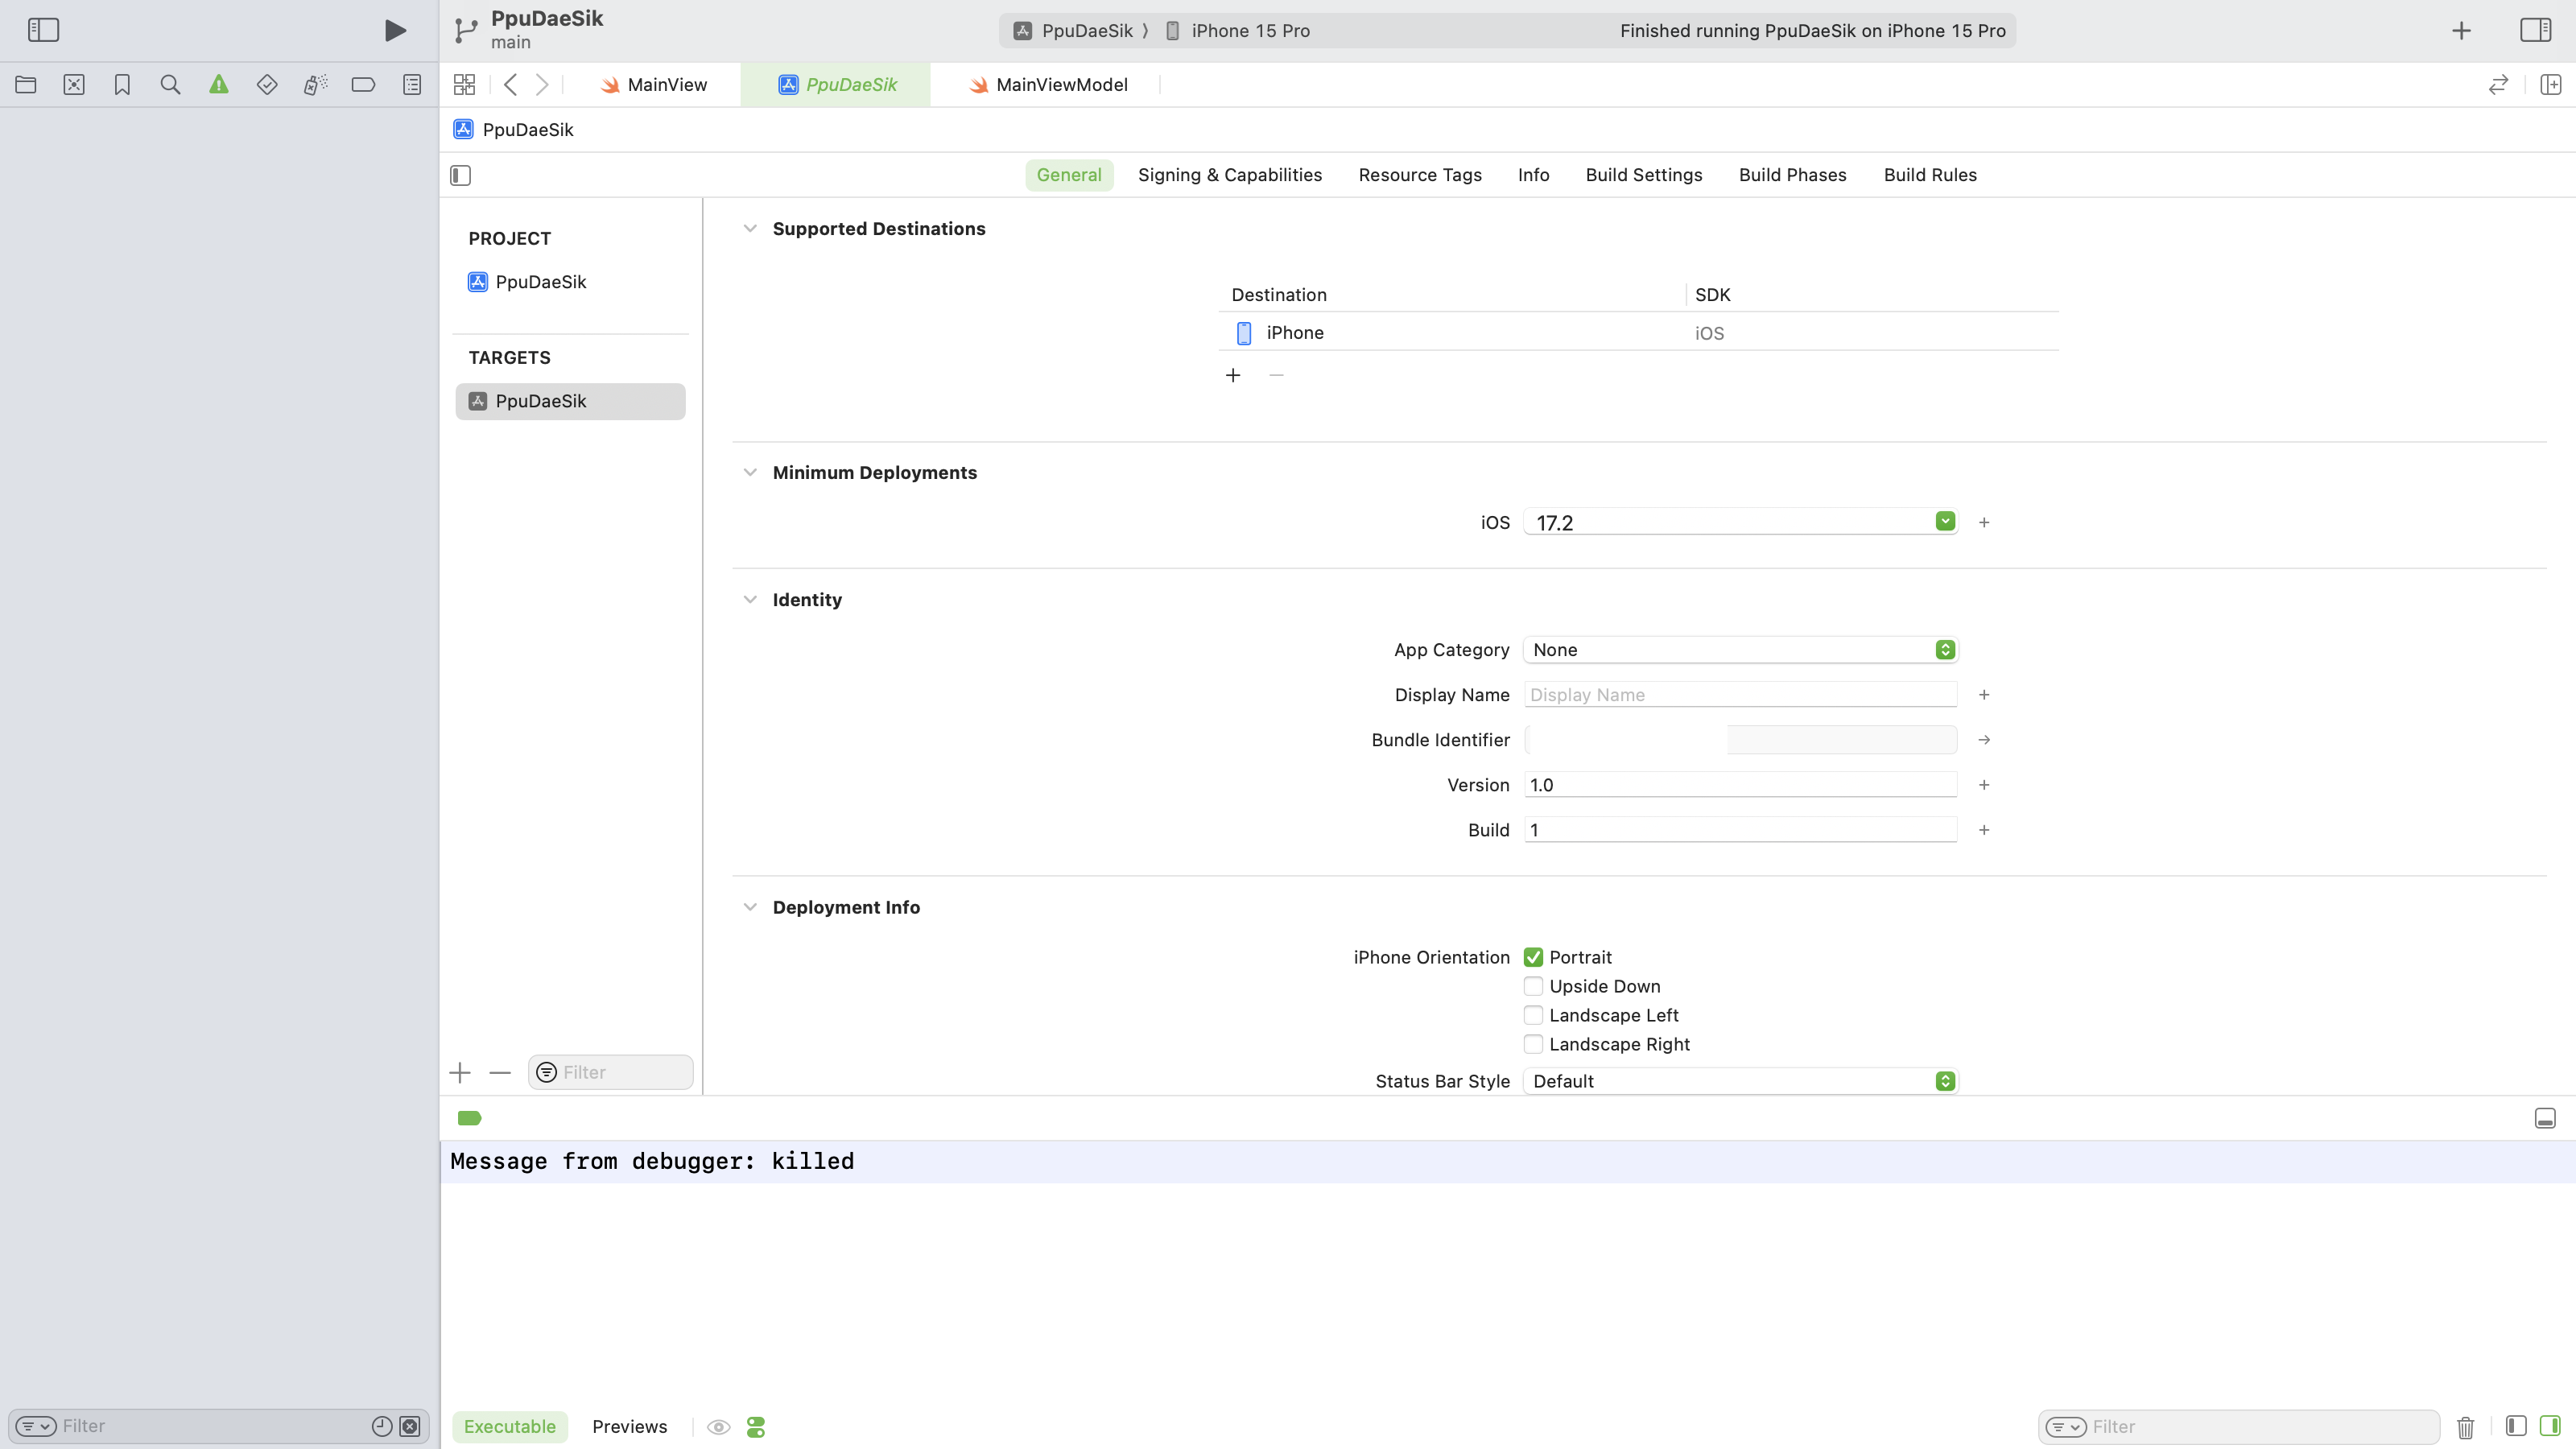Open the Build Phases tab
2576x1449 pixels.
[x=1792, y=176]
